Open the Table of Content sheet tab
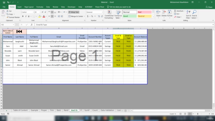Image resolution: width=215 pixels, height=121 pixels. (x=20, y=110)
